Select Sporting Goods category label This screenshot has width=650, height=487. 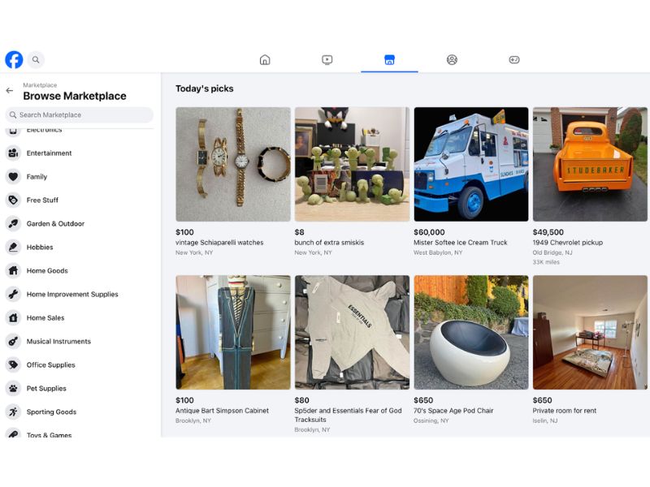click(51, 412)
